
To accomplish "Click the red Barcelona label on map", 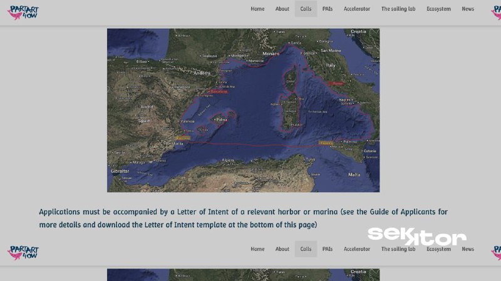I will 219,91.
